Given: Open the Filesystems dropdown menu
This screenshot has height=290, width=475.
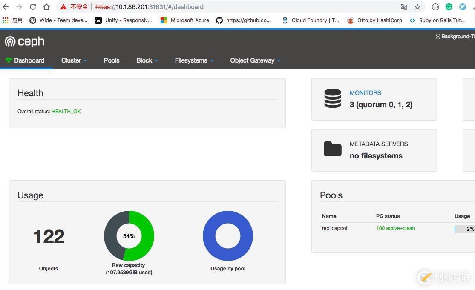Looking at the screenshot, I should click(x=194, y=60).
